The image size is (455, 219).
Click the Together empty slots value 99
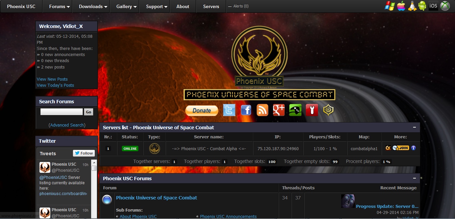tap(335, 162)
